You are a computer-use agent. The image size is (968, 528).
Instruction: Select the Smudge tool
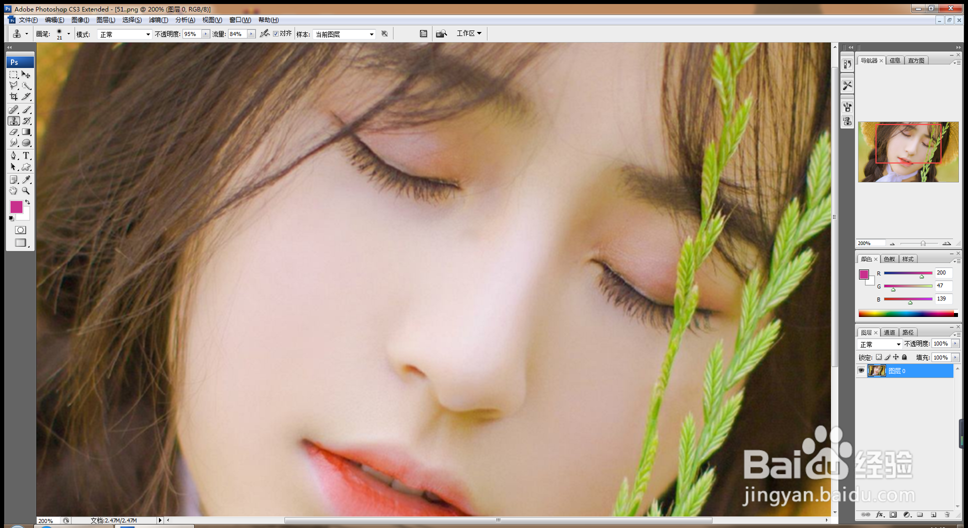click(x=13, y=143)
